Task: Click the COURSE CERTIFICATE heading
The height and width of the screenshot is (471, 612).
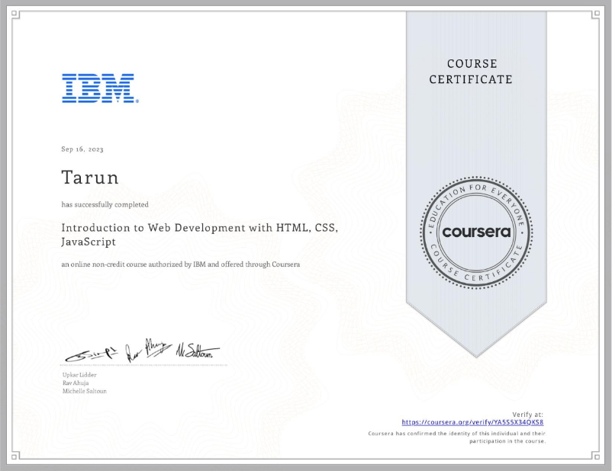Action: tap(471, 72)
